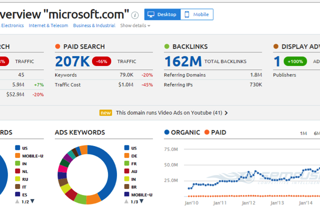
Task: Click Referring Domains label
Action: coord(184,75)
